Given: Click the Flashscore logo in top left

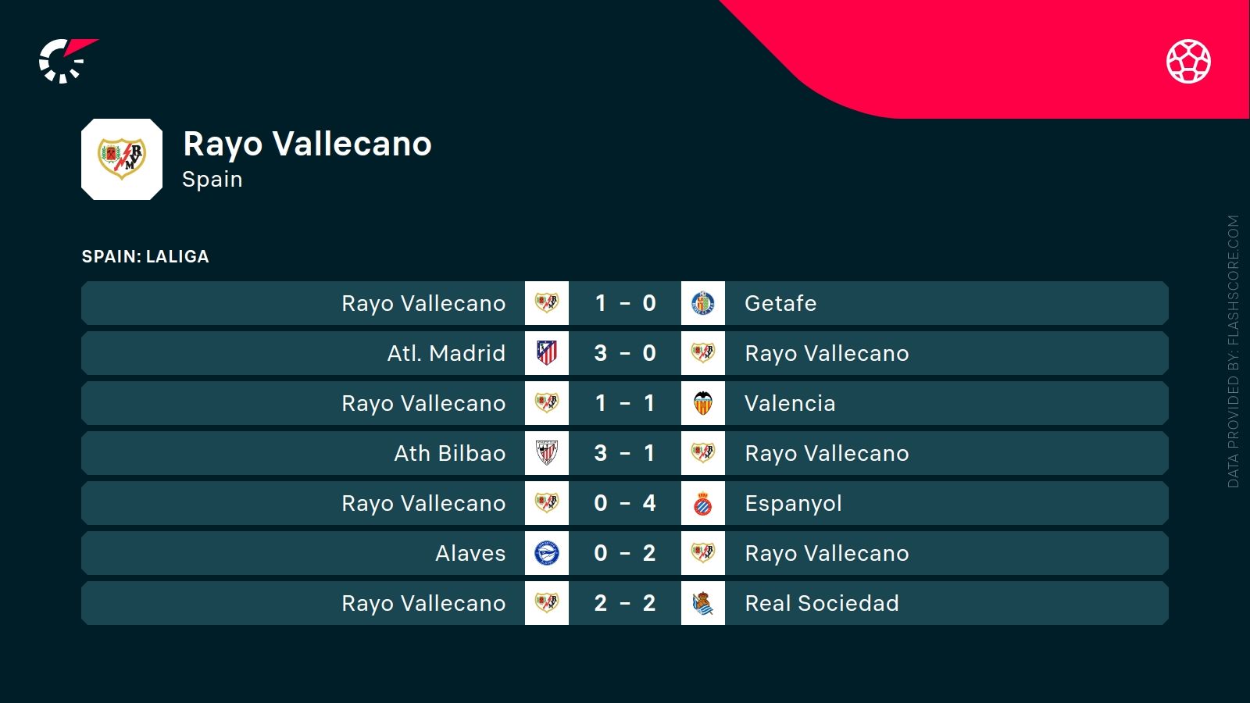Looking at the screenshot, I should coord(66,60).
